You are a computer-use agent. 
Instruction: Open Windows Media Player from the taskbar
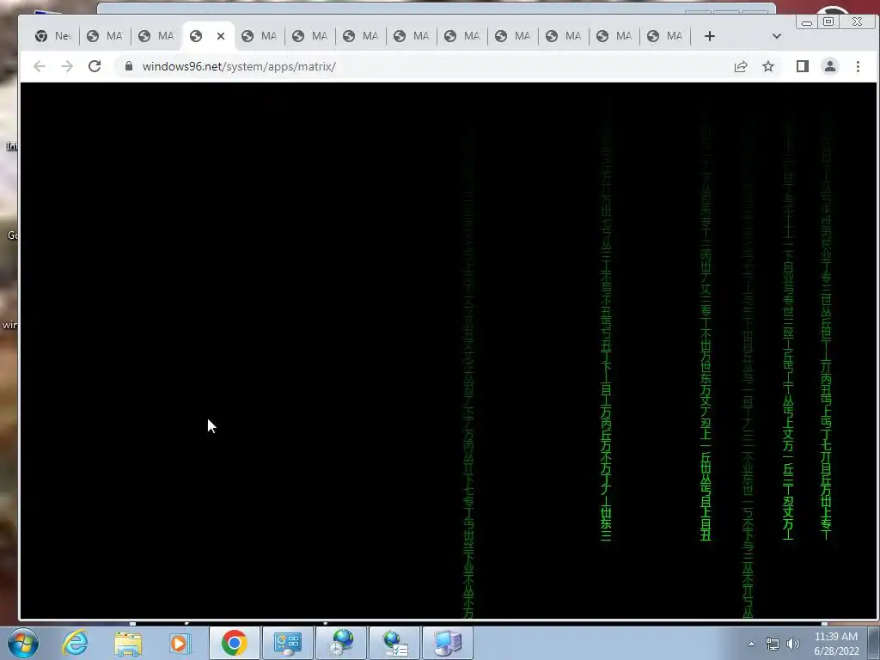tap(180, 643)
